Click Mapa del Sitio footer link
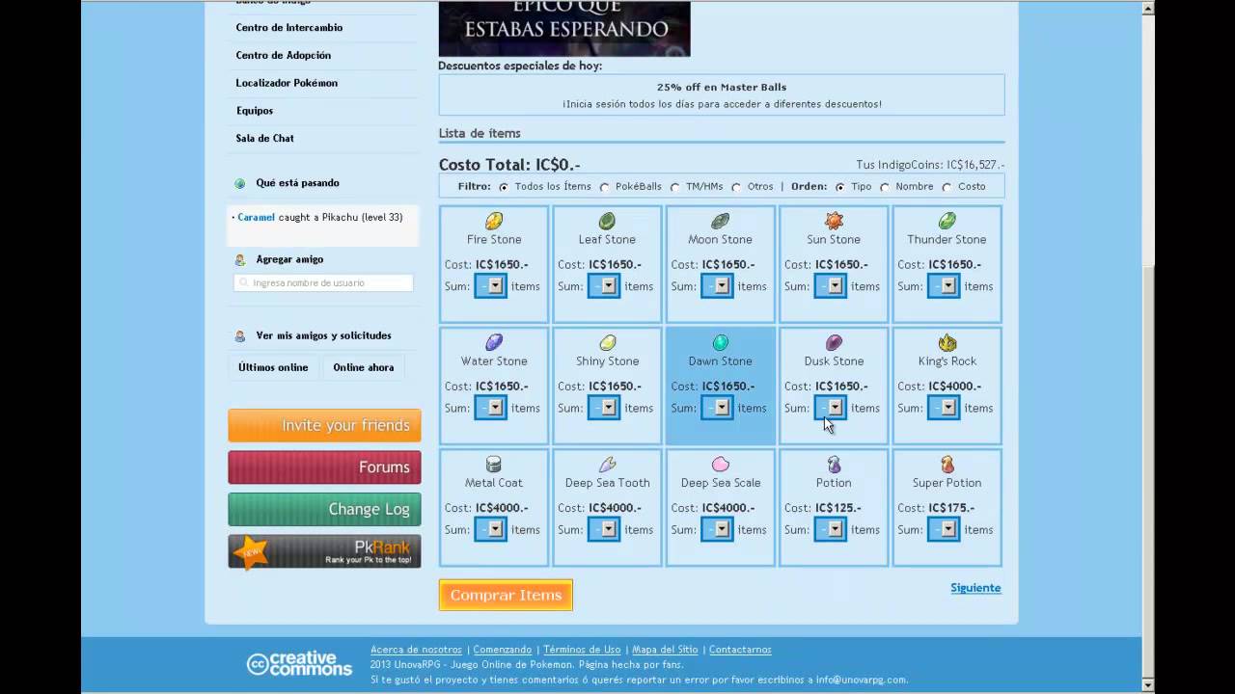 tap(666, 650)
